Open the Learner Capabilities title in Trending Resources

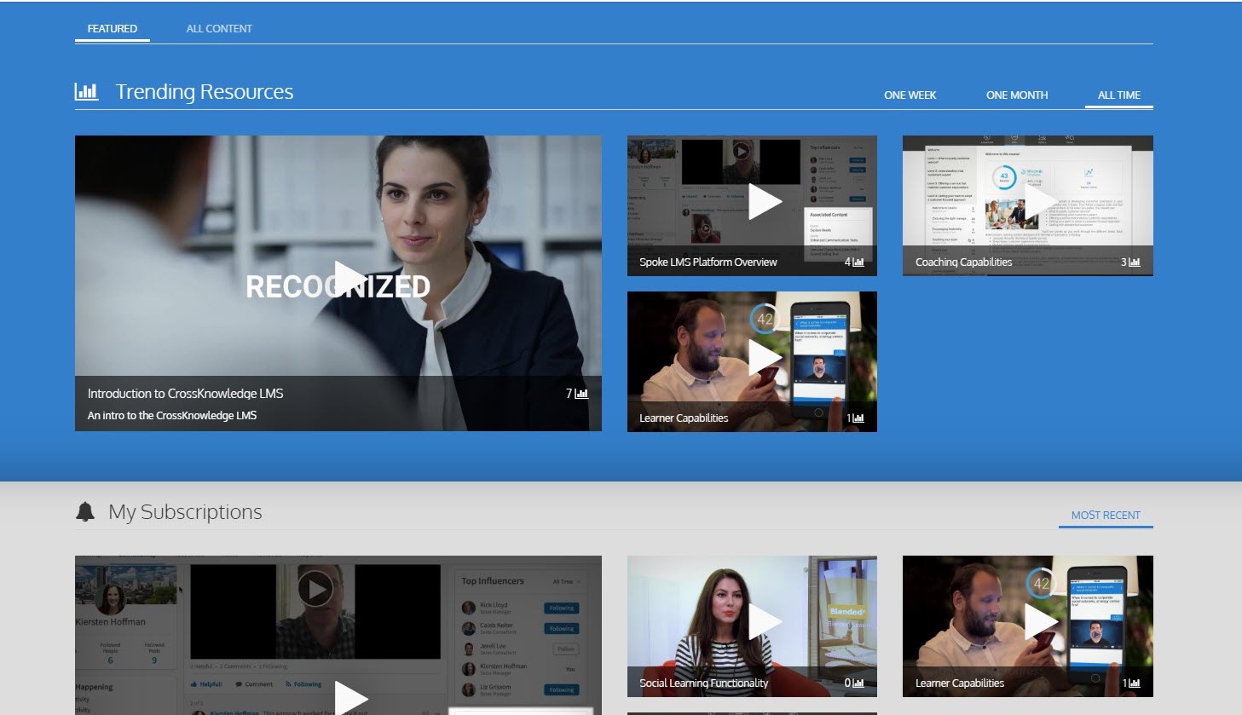click(x=684, y=418)
